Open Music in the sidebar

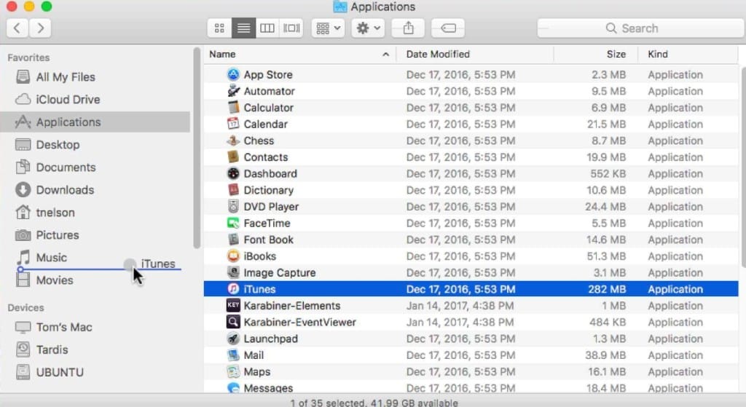pos(52,258)
